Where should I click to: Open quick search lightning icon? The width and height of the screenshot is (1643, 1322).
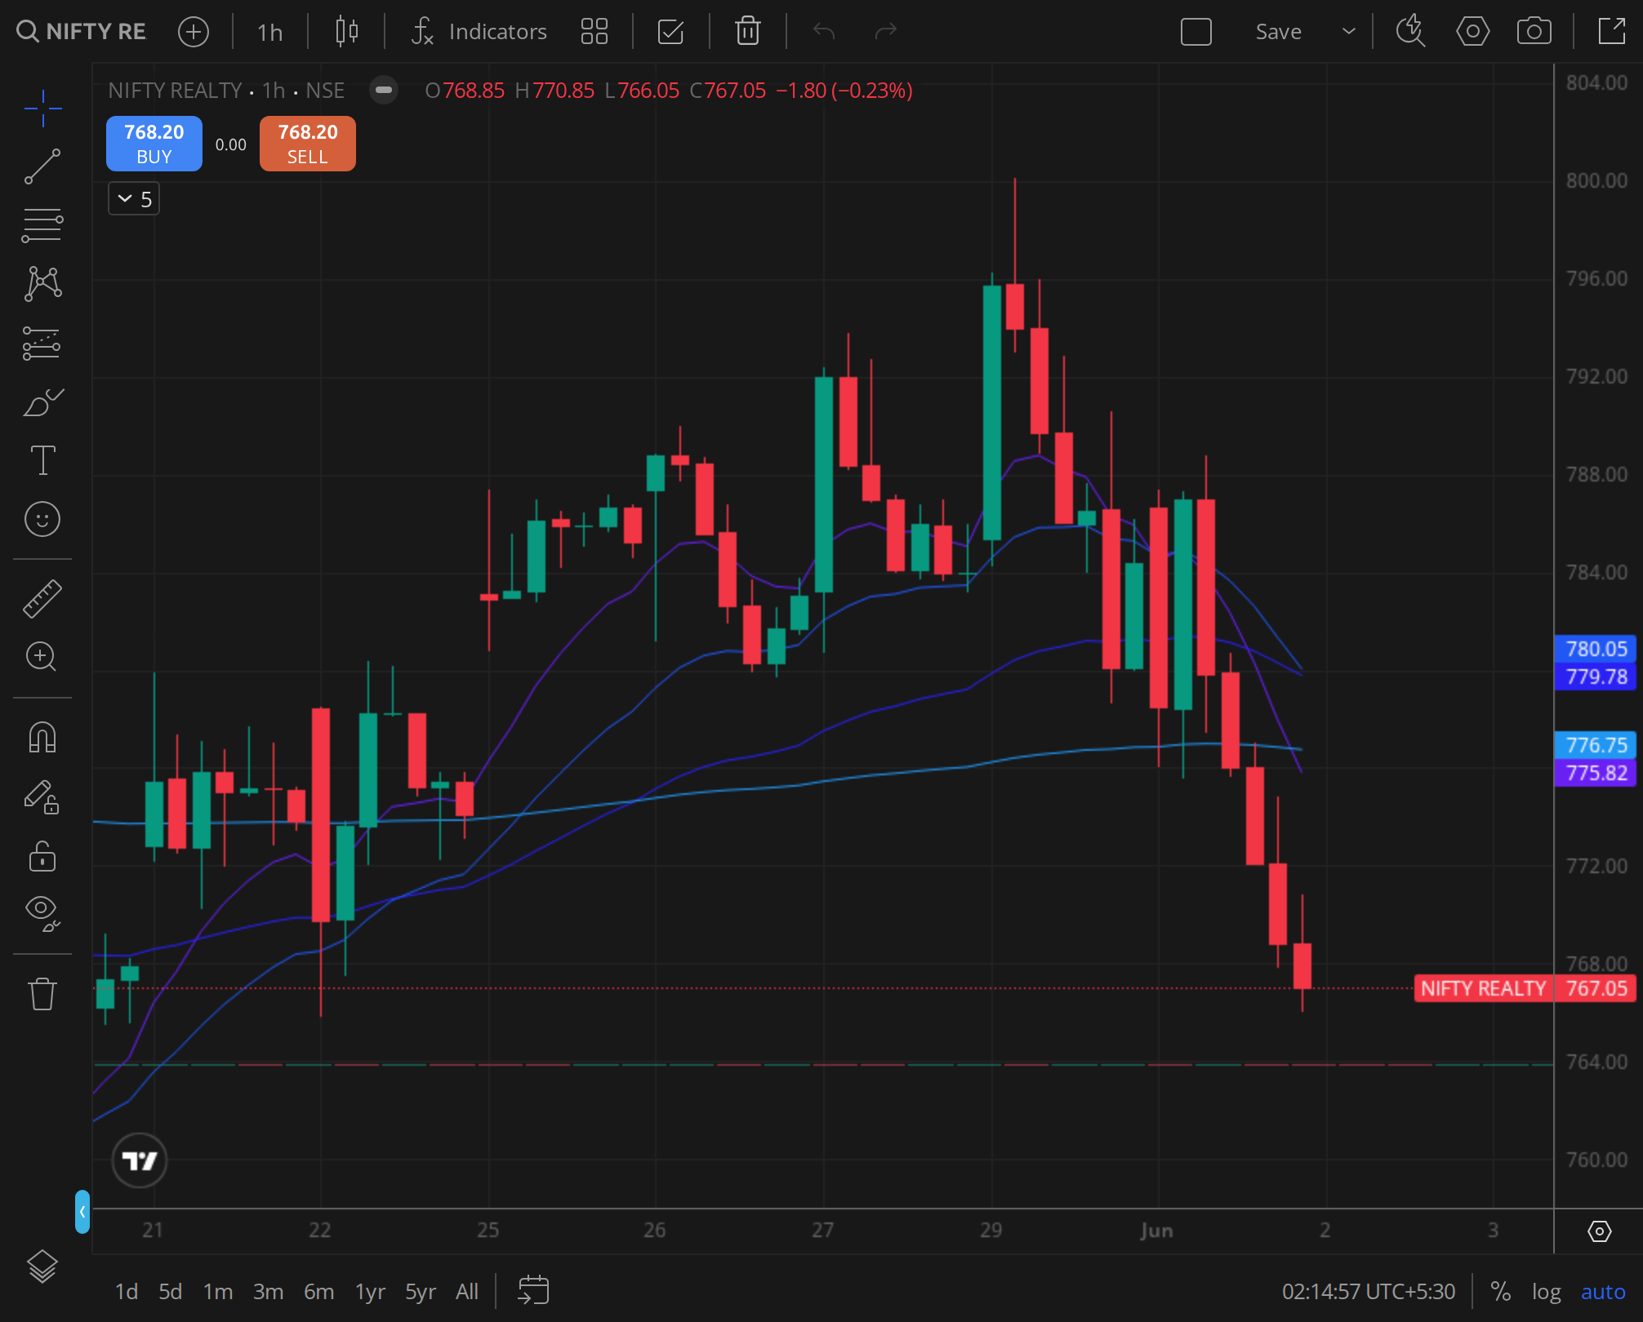[x=1410, y=32]
